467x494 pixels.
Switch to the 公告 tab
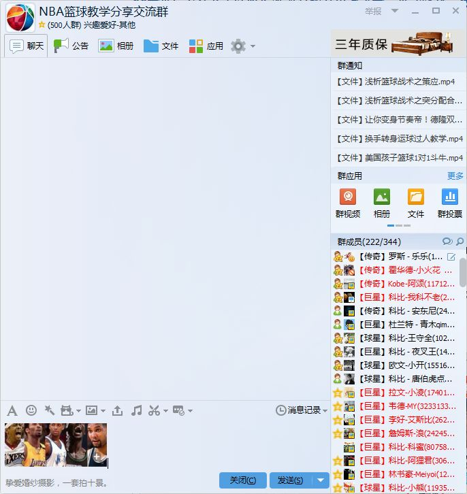(x=71, y=46)
